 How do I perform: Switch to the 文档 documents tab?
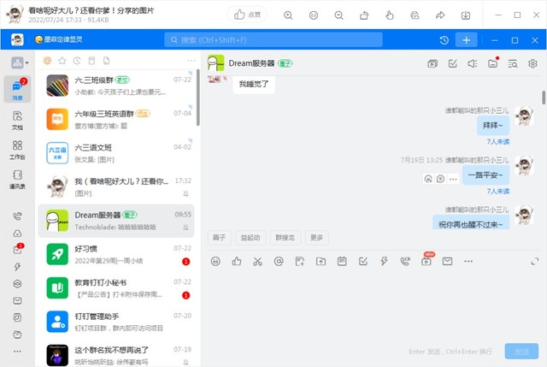(x=17, y=121)
